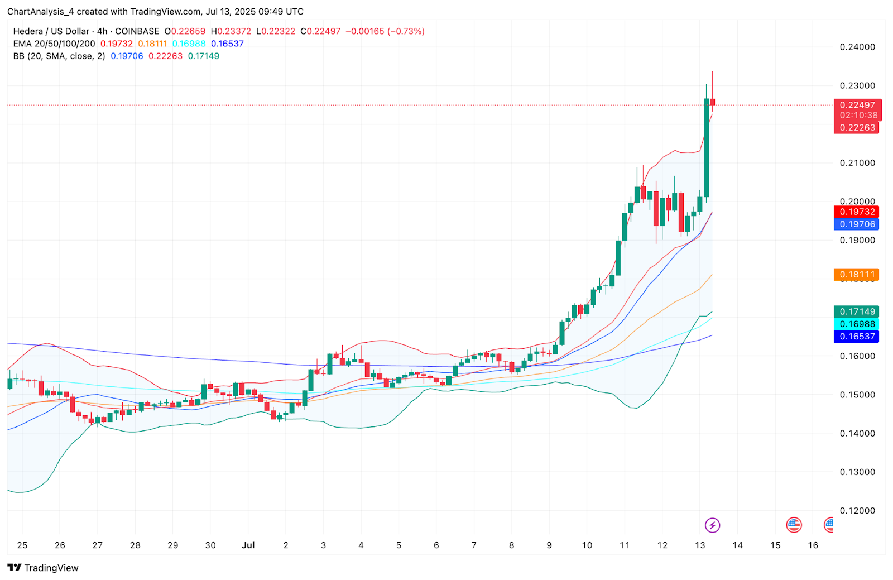Image resolution: width=893 pixels, height=580 pixels.
Task: Open the US flag economic event near 15
Action: [x=794, y=525]
